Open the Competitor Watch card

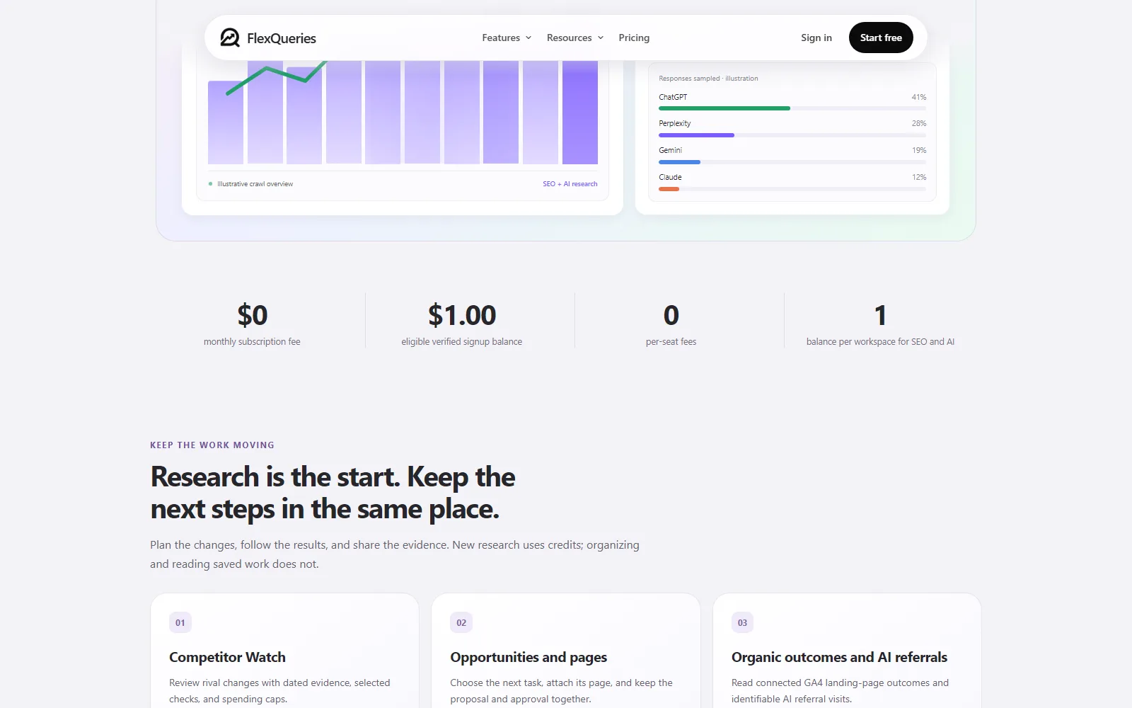[x=284, y=651]
